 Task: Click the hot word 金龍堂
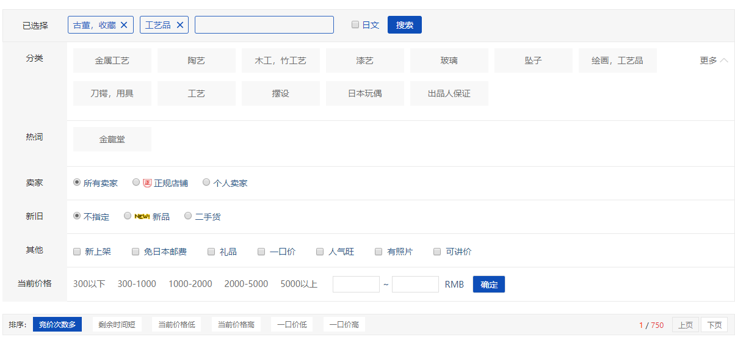[112, 139]
